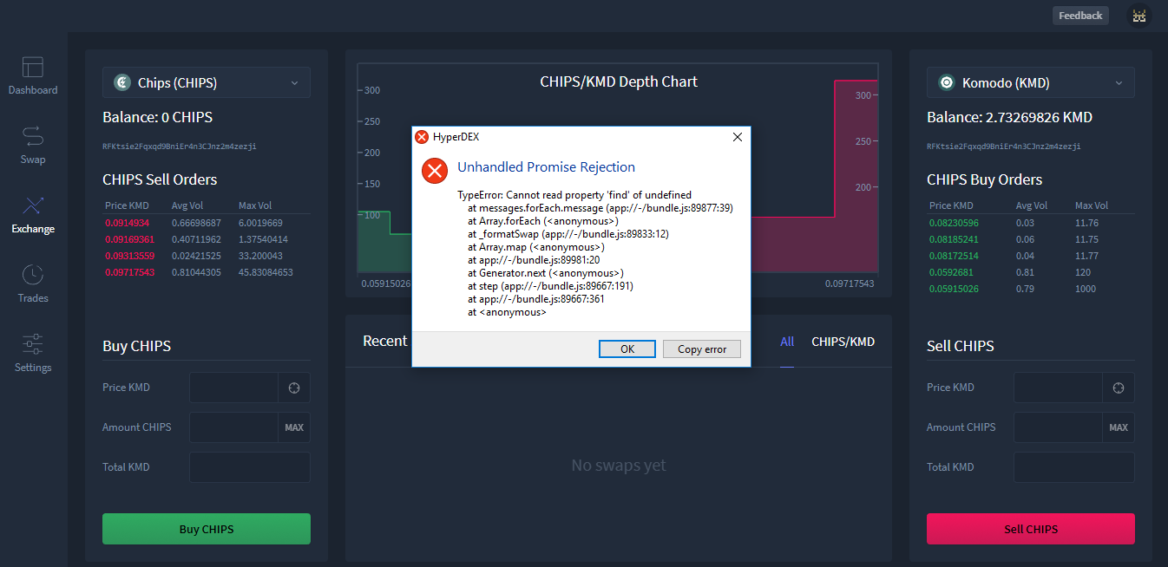Switch to the CHIPS/KMD swaps tab

pos(843,341)
